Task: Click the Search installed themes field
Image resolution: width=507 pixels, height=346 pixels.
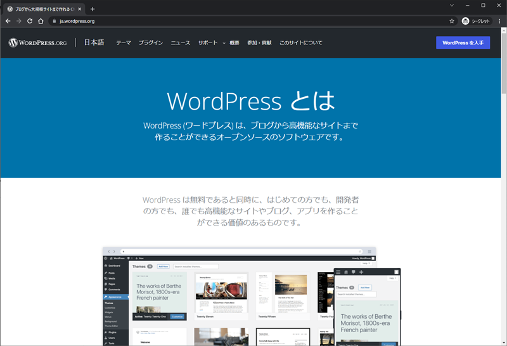Action: click(x=196, y=266)
